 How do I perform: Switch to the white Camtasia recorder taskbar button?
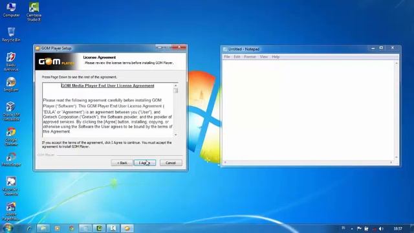[x=113, y=228]
